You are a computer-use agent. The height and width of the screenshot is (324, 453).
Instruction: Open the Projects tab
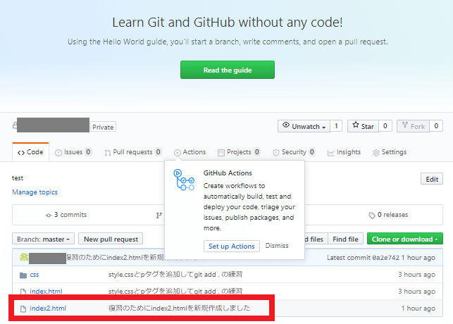(239, 152)
